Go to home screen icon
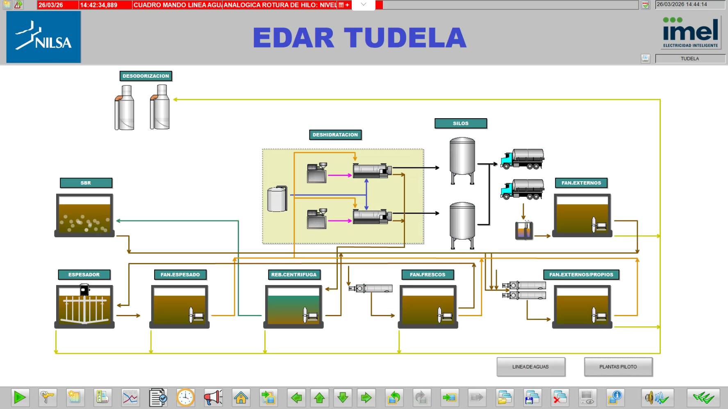 (x=241, y=397)
